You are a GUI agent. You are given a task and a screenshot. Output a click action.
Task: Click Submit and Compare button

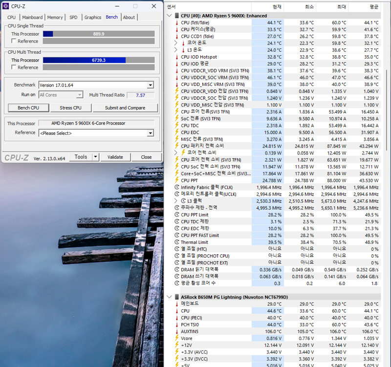125,108
